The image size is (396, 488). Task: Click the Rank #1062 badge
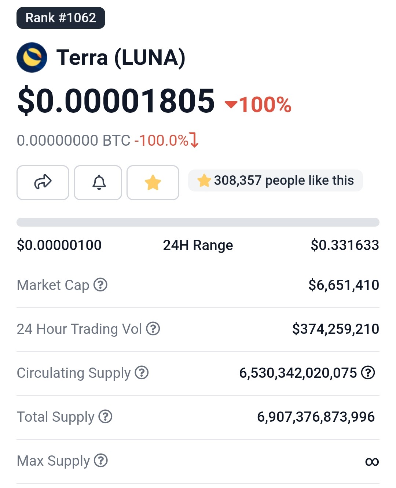(x=61, y=18)
